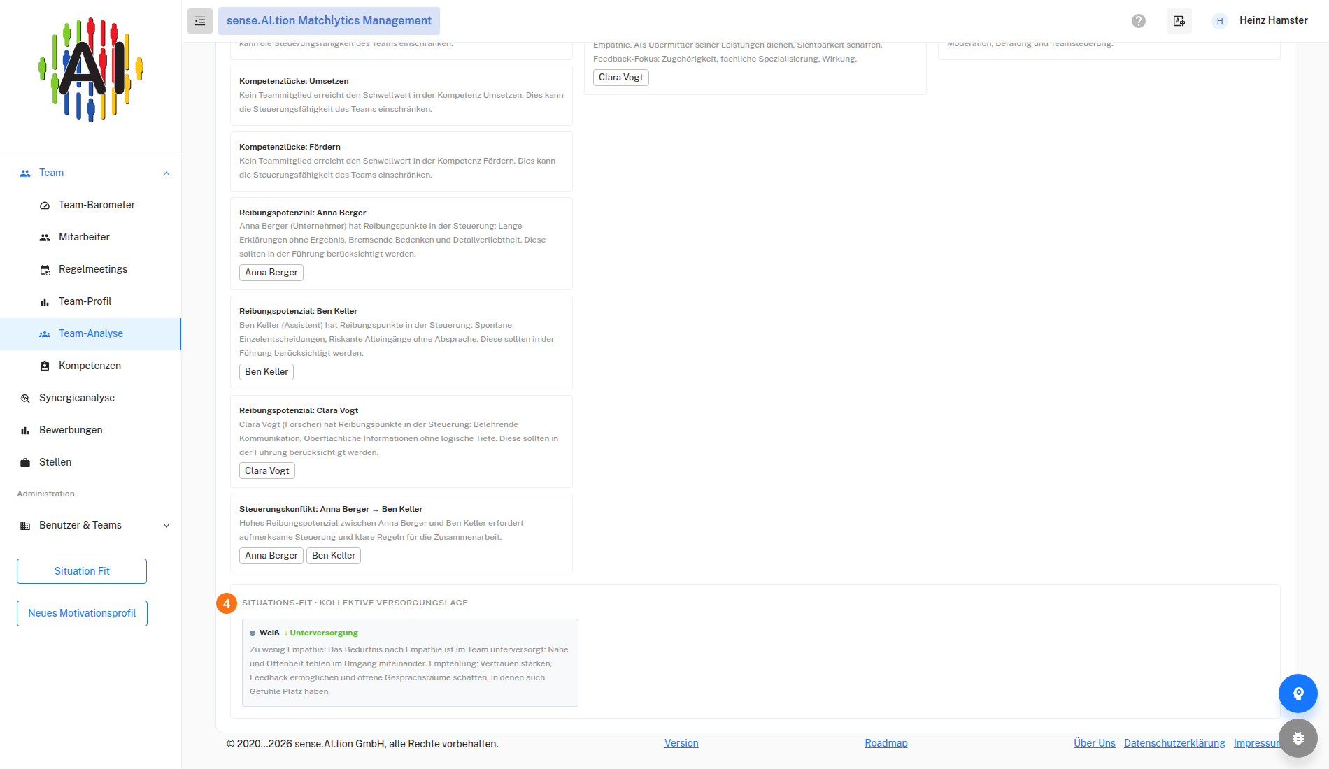Open the Datenschutzerklärung footer link
The image size is (1329, 769).
(1174, 743)
